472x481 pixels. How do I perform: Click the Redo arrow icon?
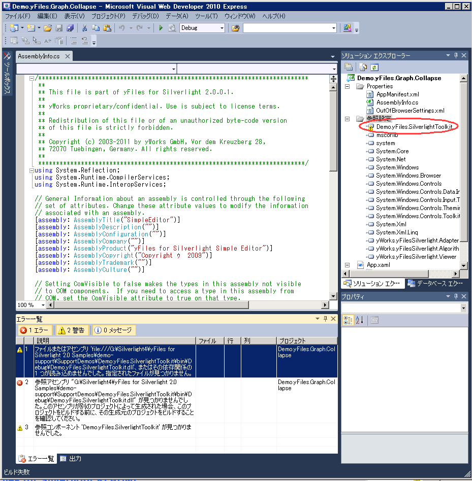coord(140,28)
